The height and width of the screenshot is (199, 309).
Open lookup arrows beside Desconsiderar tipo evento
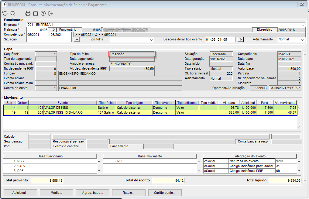click(240, 39)
